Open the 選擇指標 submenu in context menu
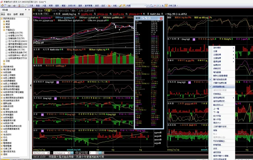The height and width of the screenshot is (160, 253). click(222, 62)
